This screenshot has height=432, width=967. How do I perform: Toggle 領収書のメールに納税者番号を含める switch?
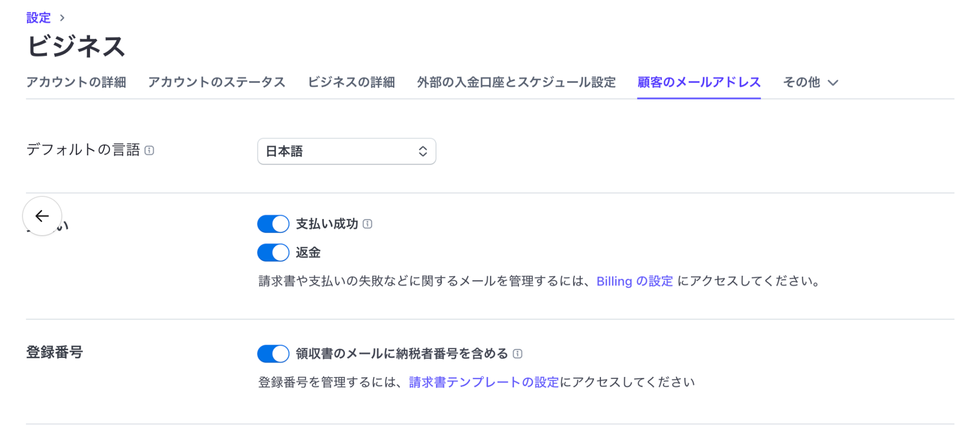click(x=273, y=353)
